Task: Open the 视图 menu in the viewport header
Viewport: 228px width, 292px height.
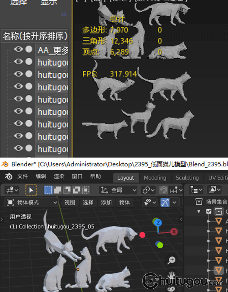Action: [x=70, y=203]
